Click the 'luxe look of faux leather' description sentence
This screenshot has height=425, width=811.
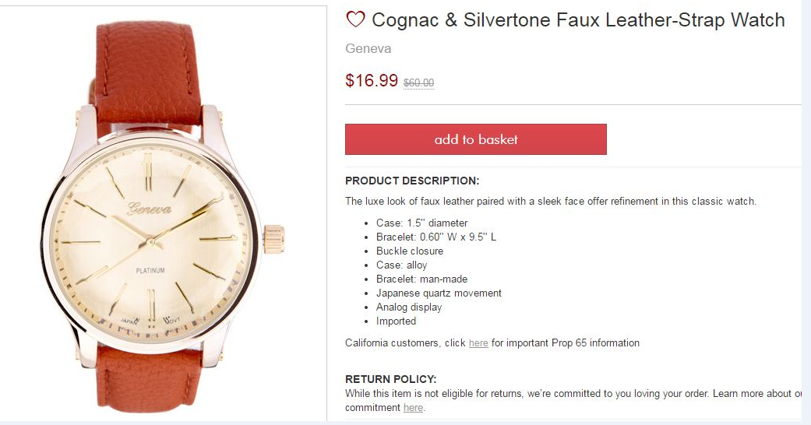pos(550,202)
